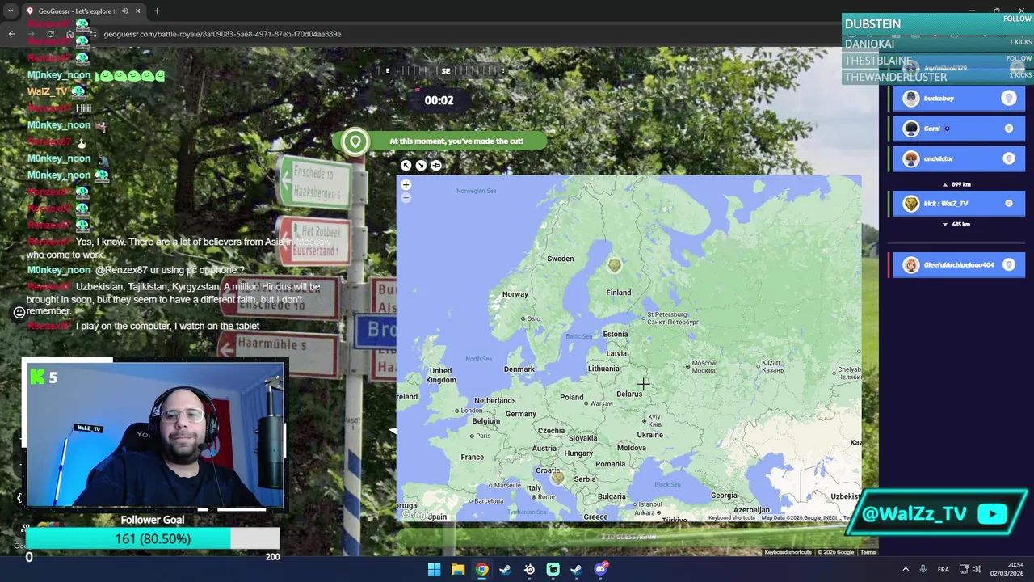Open volume control in system tray
The width and height of the screenshot is (1034, 582).
pos(977,569)
